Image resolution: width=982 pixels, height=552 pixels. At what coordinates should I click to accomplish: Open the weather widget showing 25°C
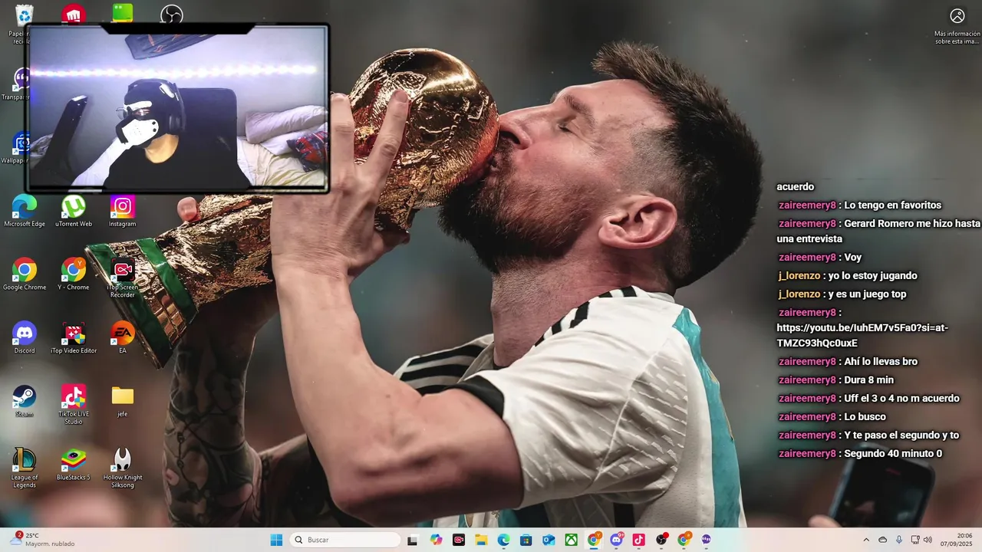tap(43, 540)
